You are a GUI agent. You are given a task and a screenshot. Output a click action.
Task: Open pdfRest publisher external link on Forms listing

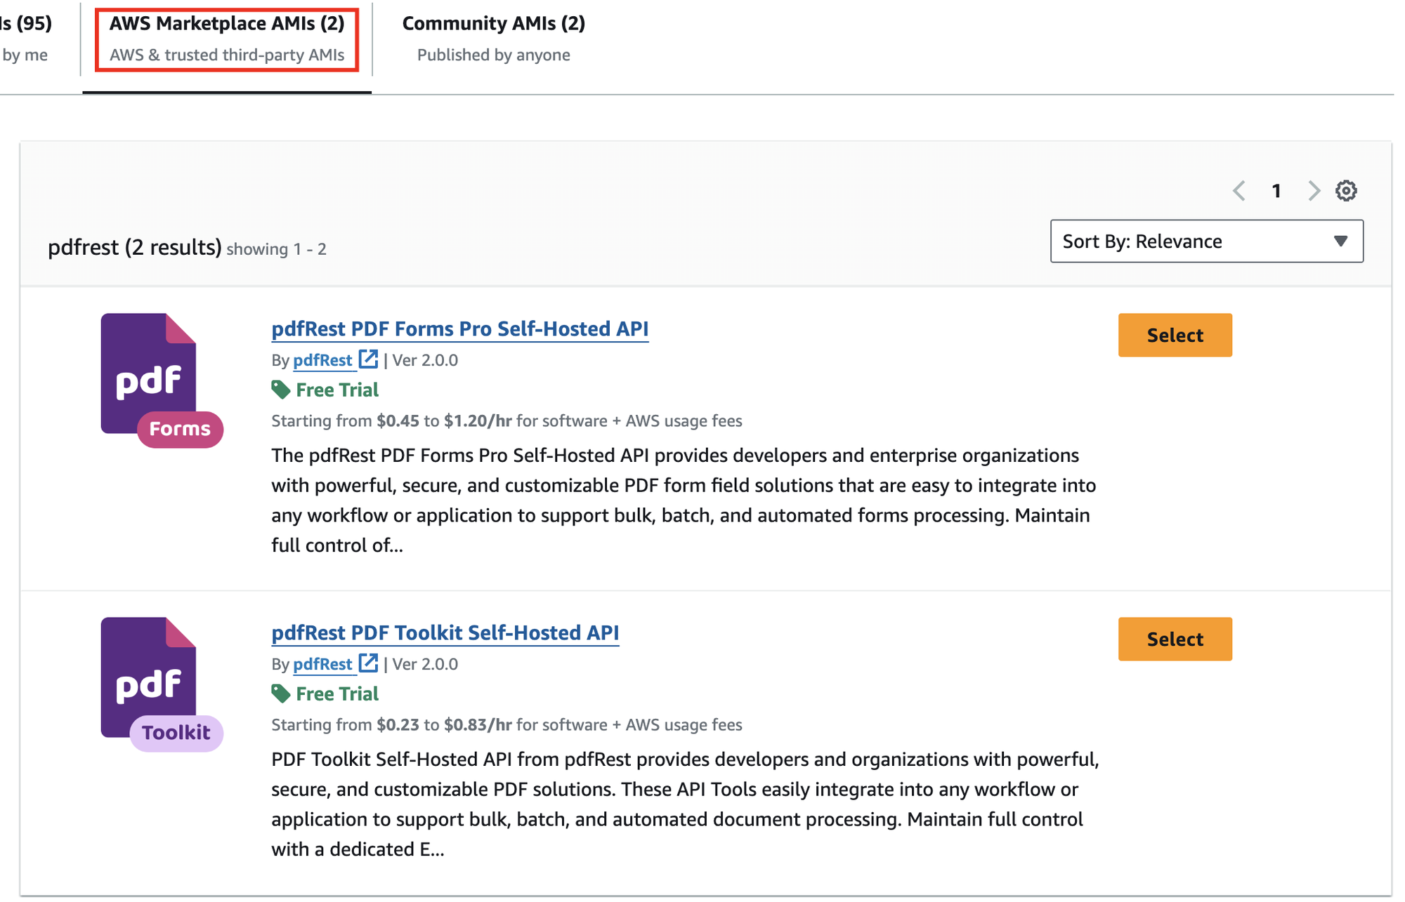tap(368, 359)
